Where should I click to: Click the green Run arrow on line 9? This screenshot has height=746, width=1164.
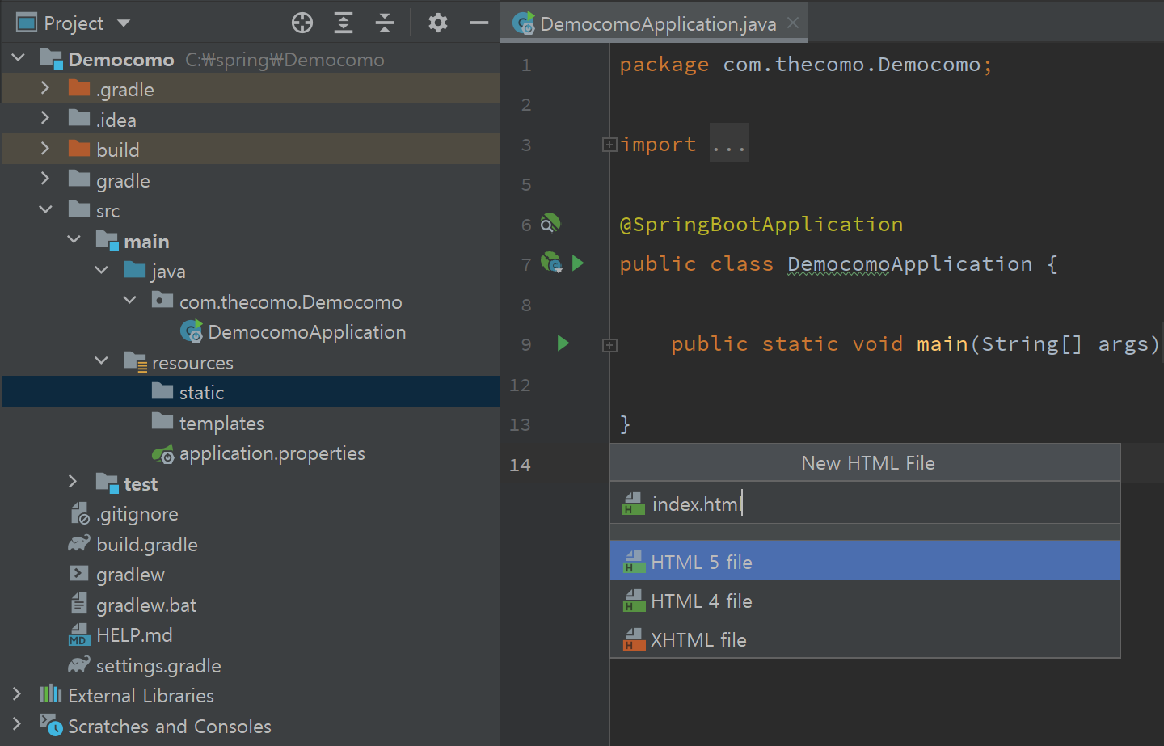(563, 343)
